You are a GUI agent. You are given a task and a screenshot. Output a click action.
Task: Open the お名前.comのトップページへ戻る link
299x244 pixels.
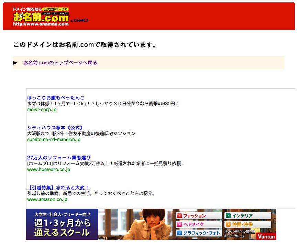tap(60, 63)
